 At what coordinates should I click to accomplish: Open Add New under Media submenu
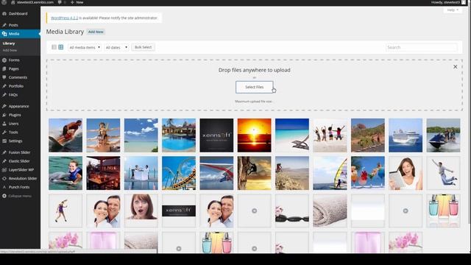(10, 50)
